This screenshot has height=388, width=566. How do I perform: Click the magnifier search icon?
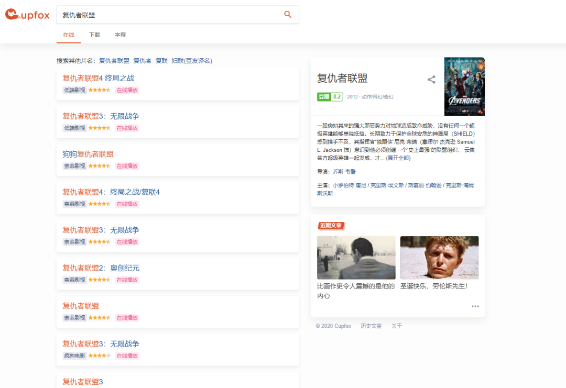click(288, 15)
